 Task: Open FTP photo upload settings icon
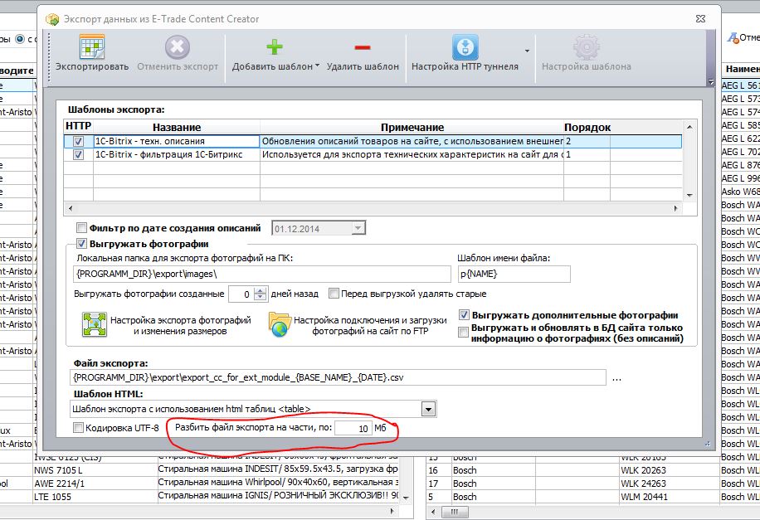(280, 325)
